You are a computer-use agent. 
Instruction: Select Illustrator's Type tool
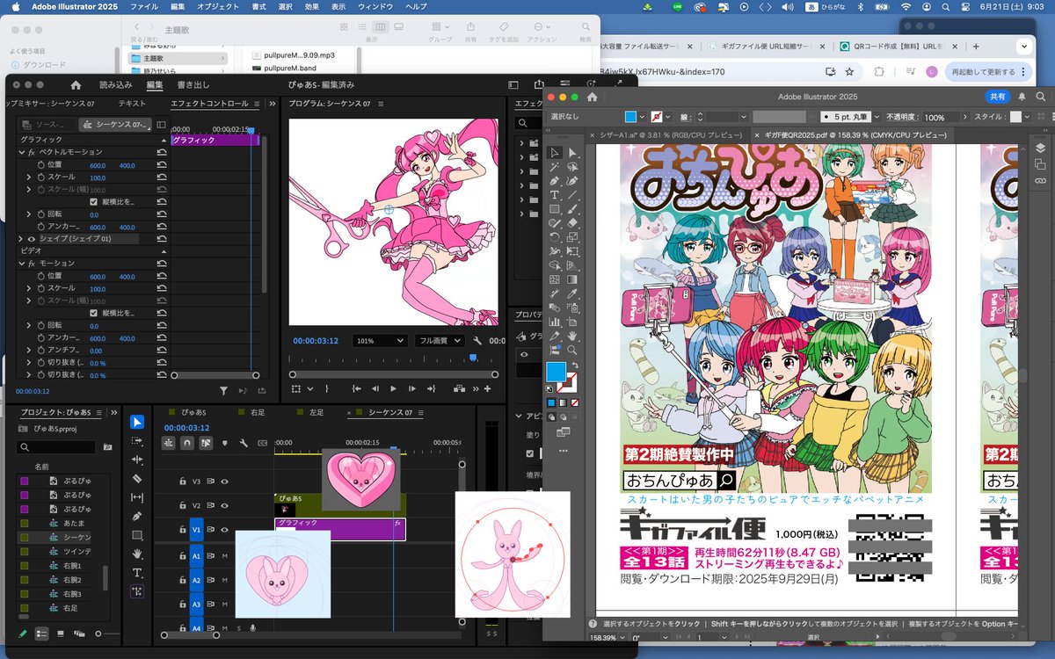(x=555, y=194)
